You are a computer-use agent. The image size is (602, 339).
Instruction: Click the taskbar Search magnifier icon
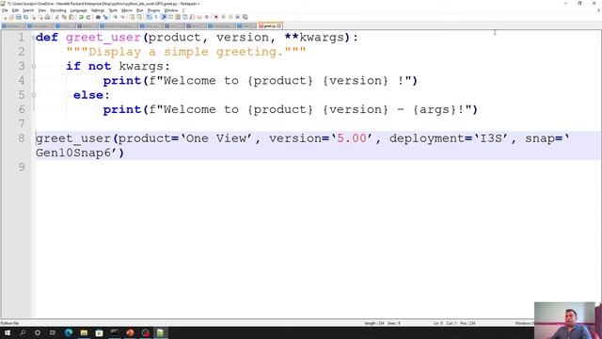pyautogui.click(x=23, y=332)
